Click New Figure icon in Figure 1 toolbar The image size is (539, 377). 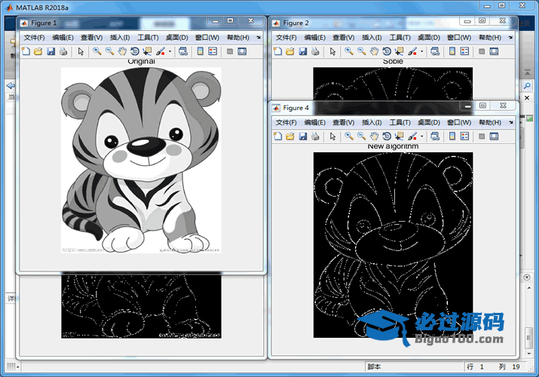click(x=26, y=51)
